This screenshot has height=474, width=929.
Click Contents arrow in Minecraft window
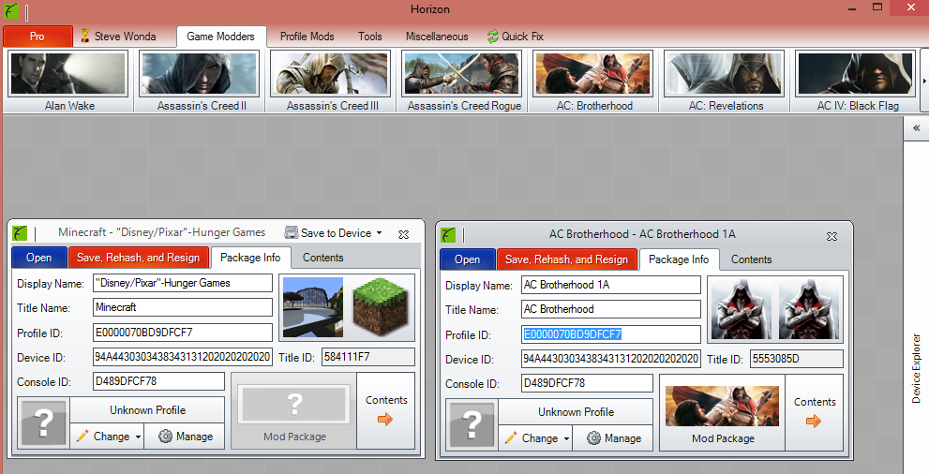click(386, 420)
